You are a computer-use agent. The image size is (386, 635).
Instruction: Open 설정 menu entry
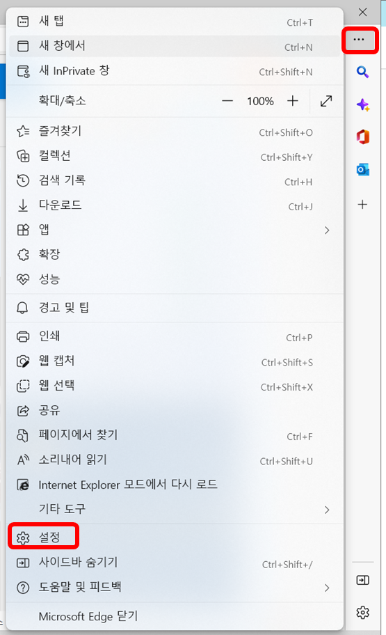click(175, 538)
